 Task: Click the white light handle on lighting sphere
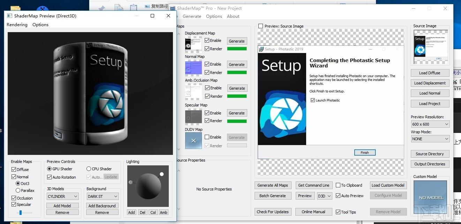coord(162,174)
